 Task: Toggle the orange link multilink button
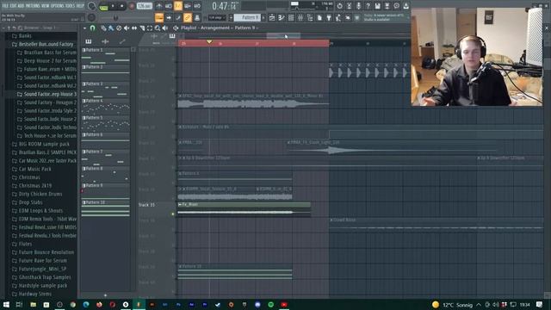coord(188,17)
